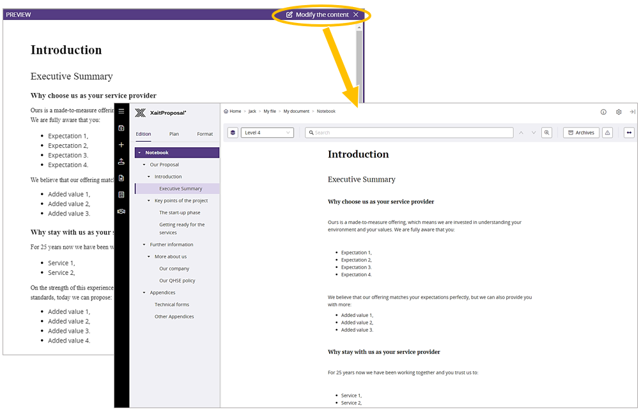Viewport: 641px width, 412px height.
Task: Toggle full width with double-arrow button
Action: [x=629, y=133]
